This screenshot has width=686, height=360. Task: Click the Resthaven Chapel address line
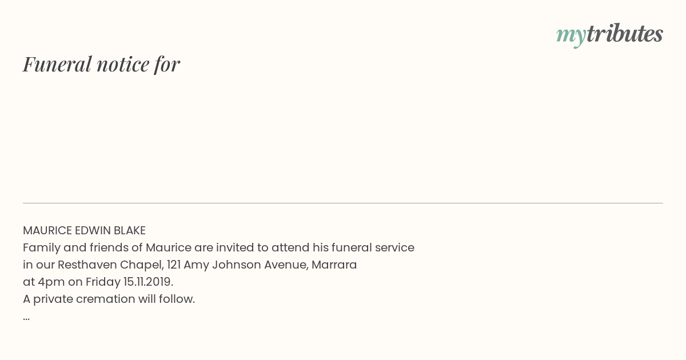190,265
